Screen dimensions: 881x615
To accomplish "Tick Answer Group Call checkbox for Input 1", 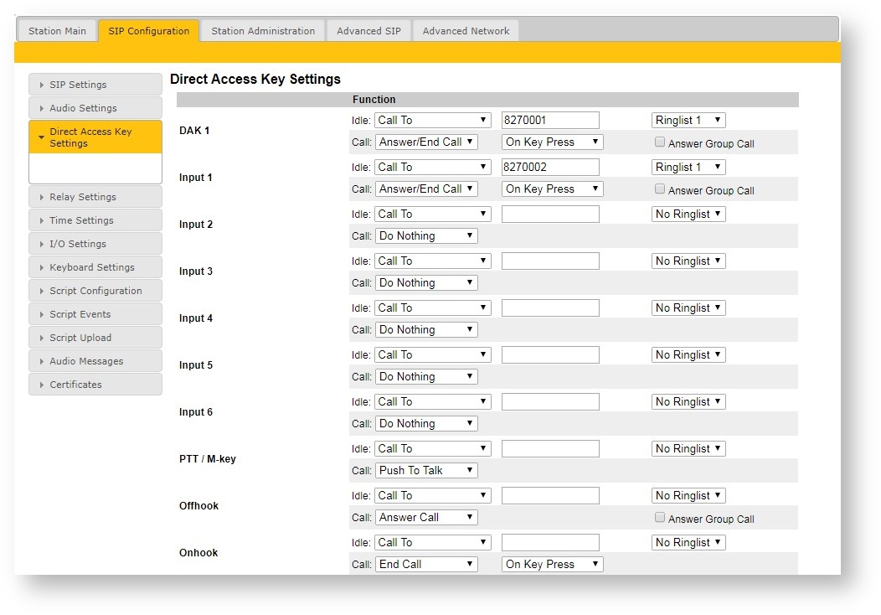I will click(x=660, y=189).
